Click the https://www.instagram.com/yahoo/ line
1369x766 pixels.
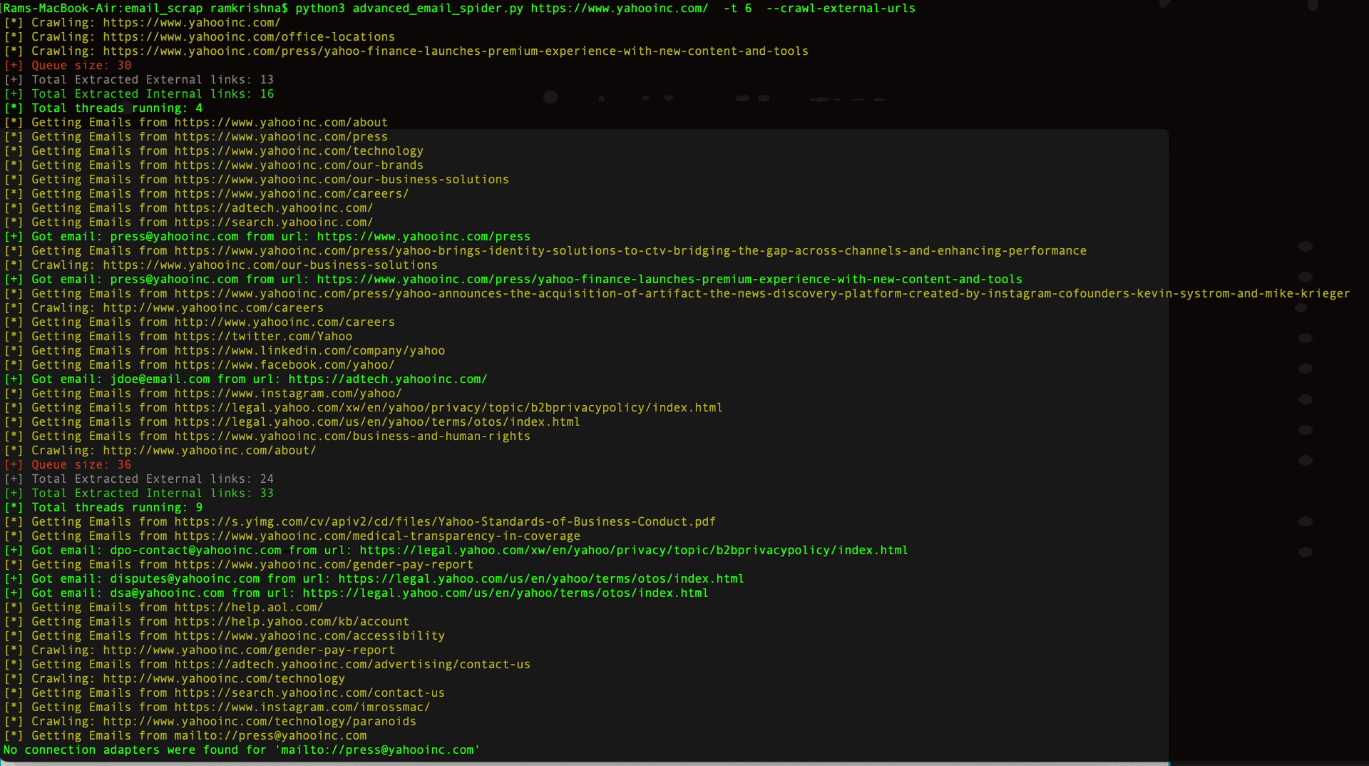(x=203, y=394)
